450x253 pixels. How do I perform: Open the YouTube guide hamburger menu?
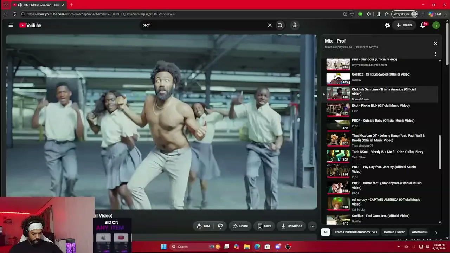pyautogui.click(x=11, y=25)
